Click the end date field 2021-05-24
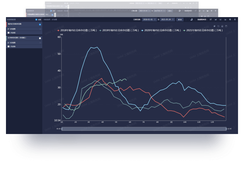 tap(166, 19)
